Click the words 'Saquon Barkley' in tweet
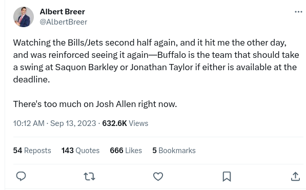The width and height of the screenshot is (306, 190). 87,67
